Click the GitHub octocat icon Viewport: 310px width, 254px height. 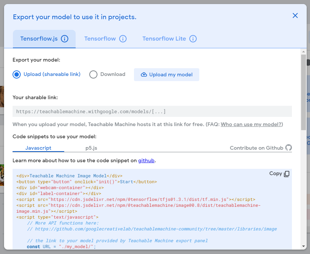coord(289,147)
